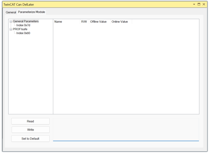Open the window position dropdown arrow

click(x=194, y=4)
